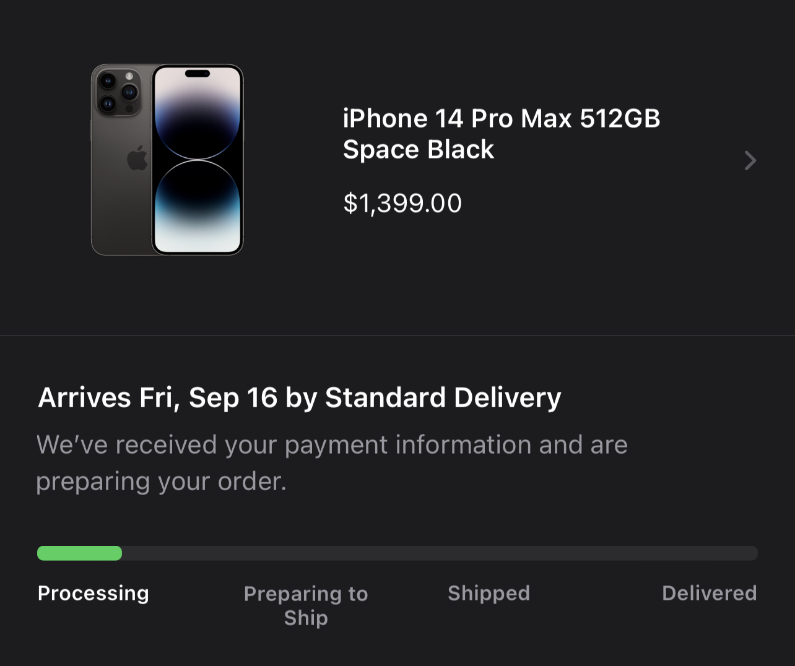Image resolution: width=795 pixels, height=666 pixels.
Task: Click the Space Black color text
Action: (x=419, y=150)
